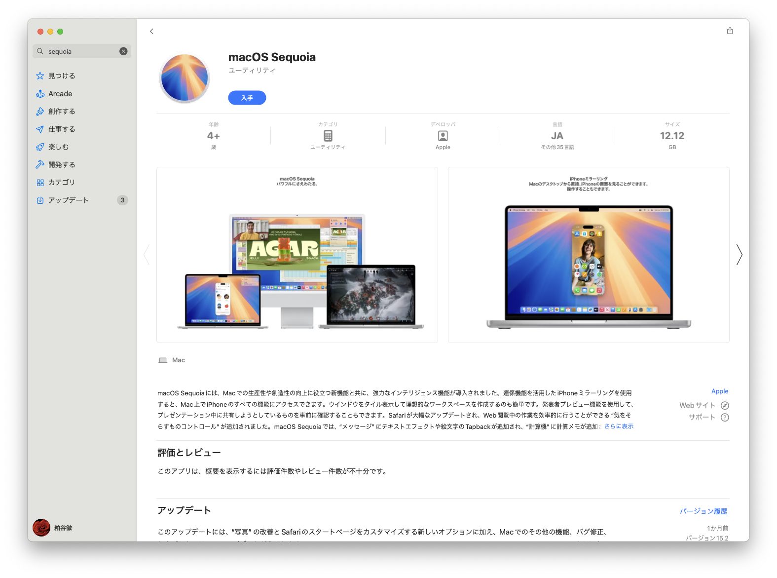
Task: Show next screenshot with right chevron
Action: point(739,255)
